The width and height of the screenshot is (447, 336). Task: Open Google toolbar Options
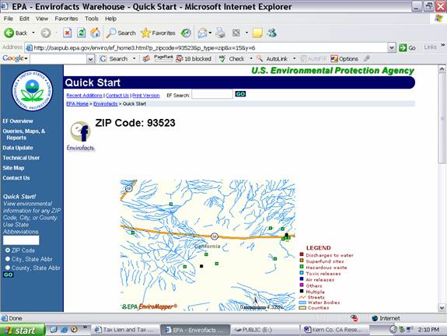pyautogui.click(x=344, y=59)
